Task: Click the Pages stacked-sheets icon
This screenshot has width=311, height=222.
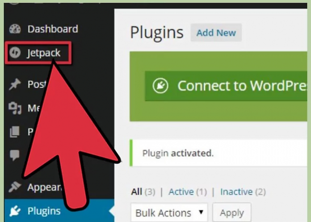Action: click(15, 132)
